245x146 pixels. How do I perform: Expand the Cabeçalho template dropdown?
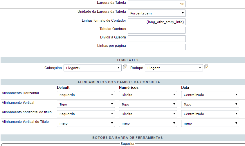[92, 68]
